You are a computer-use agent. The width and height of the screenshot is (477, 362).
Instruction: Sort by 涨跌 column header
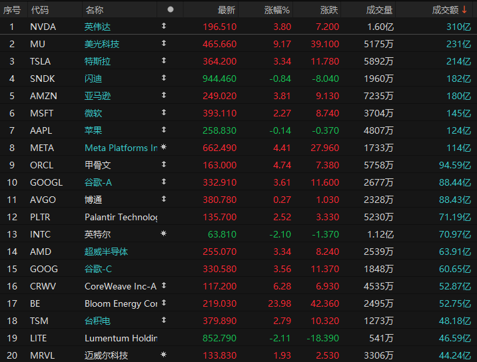tap(329, 10)
